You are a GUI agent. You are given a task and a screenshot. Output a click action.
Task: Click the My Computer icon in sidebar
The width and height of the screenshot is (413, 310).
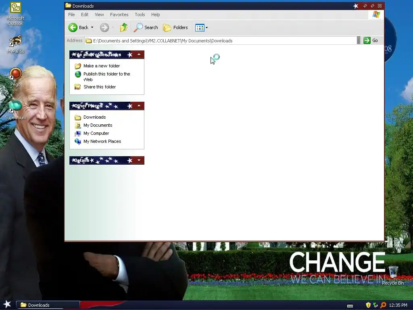tap(78, 133)
